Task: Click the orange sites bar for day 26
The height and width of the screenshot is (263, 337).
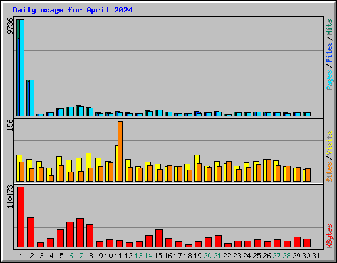Action: tap(269, 171)
